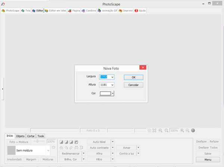The width and height of the screenshot is (224, 167).
Task: Click the frame size slider handle
Action: (37, 141)
